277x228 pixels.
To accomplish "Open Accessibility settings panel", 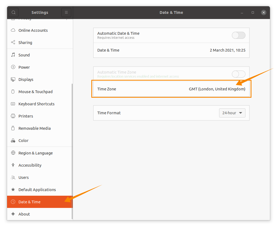I will (x=40, y=165).
